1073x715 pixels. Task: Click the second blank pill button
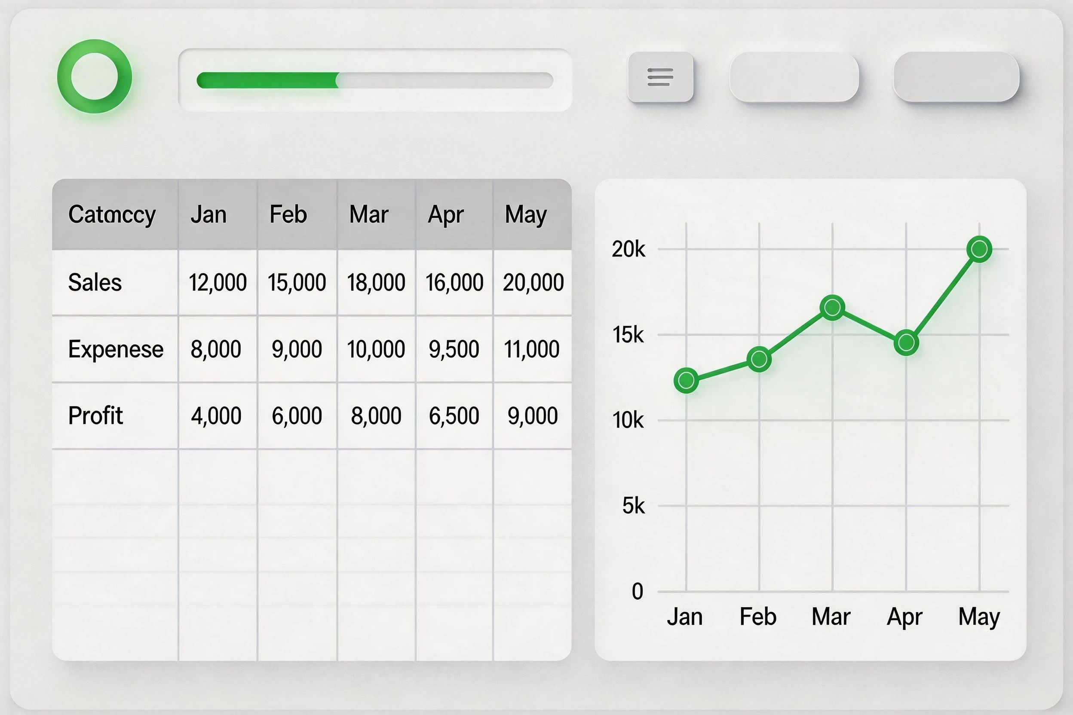point(956,76)
